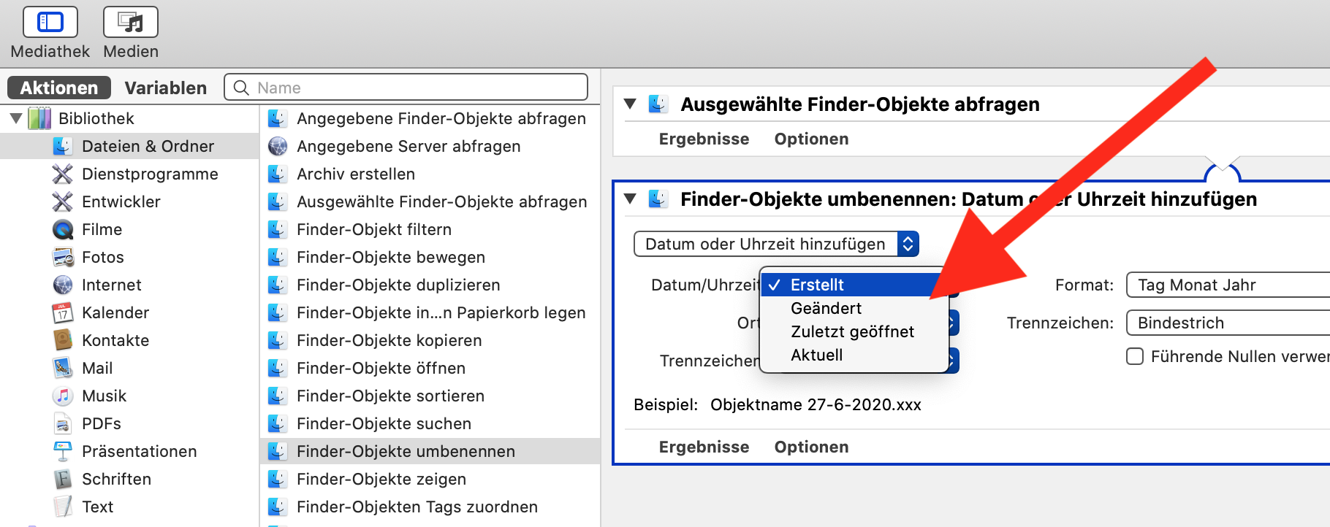Screen dimensions: 1330x527
Task: Open the Präsentationen category icon
Action: [63, 452]
